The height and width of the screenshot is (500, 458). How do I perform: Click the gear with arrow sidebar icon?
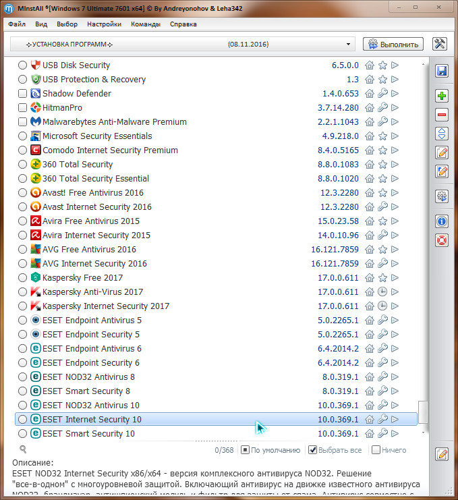click(x=442, y=196)
